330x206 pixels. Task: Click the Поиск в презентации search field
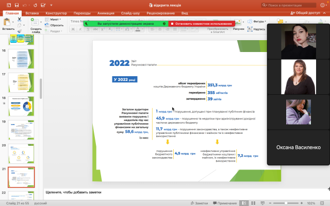coord(289,5)
